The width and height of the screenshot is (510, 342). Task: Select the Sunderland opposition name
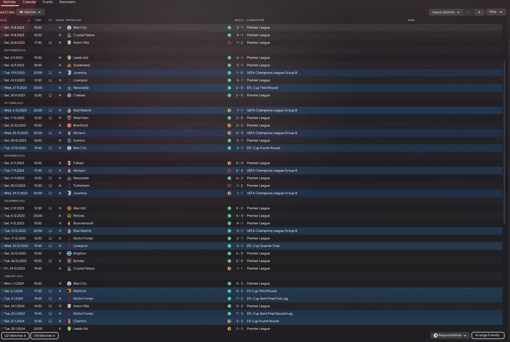tap(82, 65)
